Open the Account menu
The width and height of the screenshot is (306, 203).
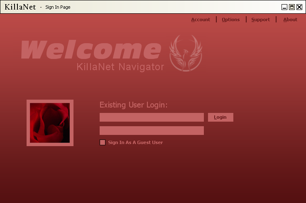(201, 20)
